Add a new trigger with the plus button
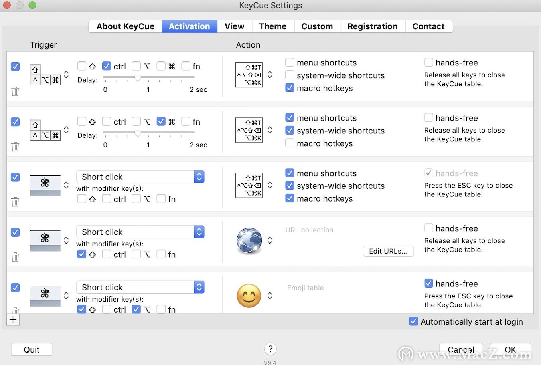This screenshot has width=541, height=365. [x=13, y=319]
